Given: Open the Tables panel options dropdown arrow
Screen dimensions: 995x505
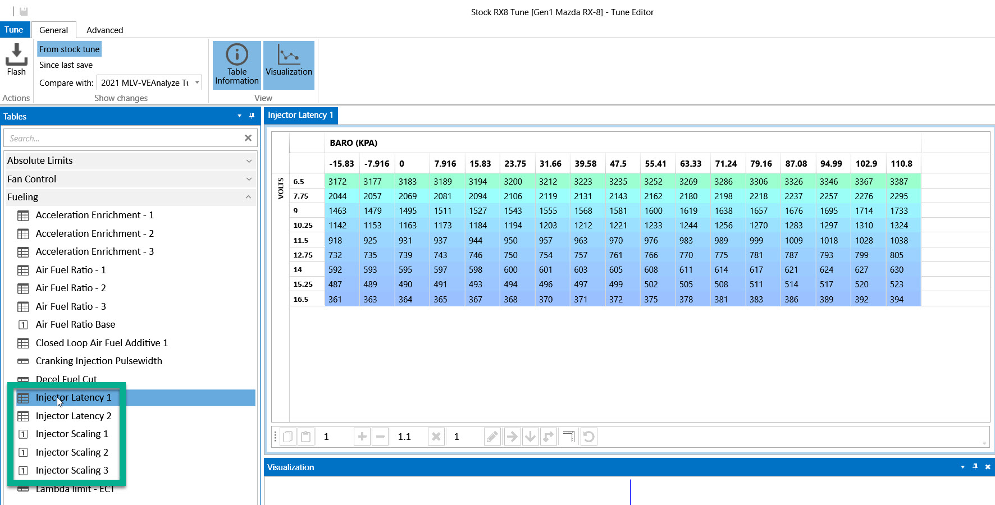Looking at the screenshot, I should tap(239, 116).
